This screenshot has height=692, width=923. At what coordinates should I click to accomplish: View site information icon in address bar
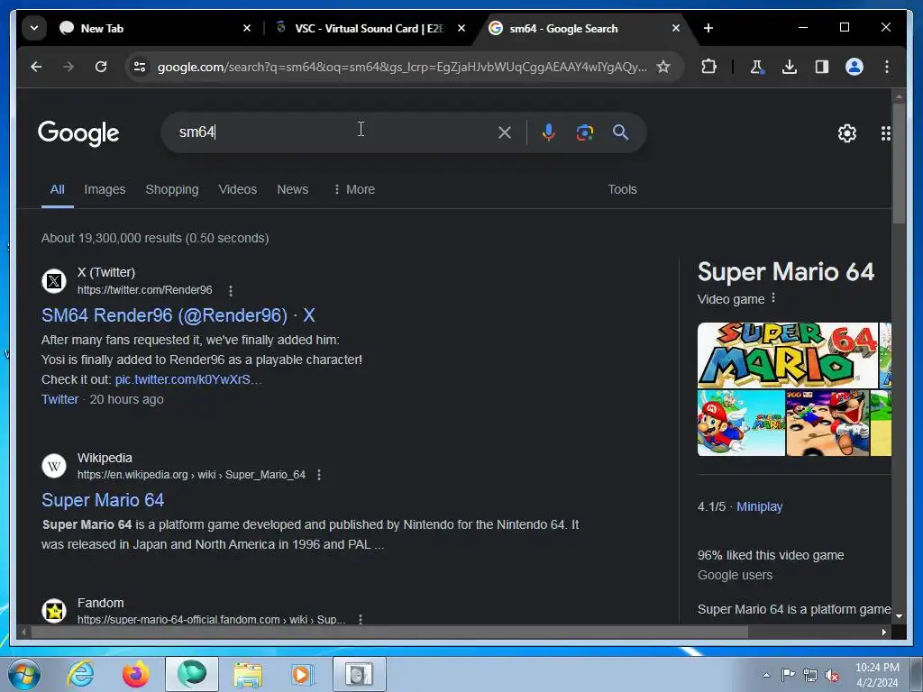140,67
